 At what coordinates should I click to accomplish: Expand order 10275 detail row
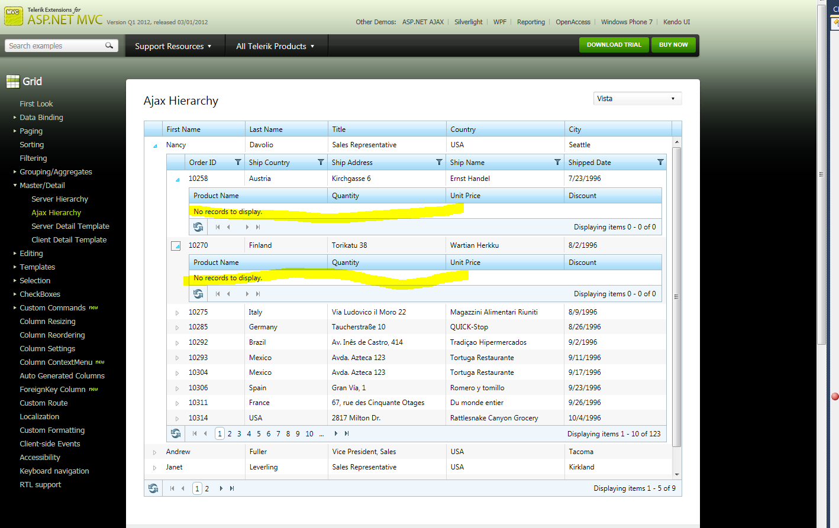[x=177, y=313]
